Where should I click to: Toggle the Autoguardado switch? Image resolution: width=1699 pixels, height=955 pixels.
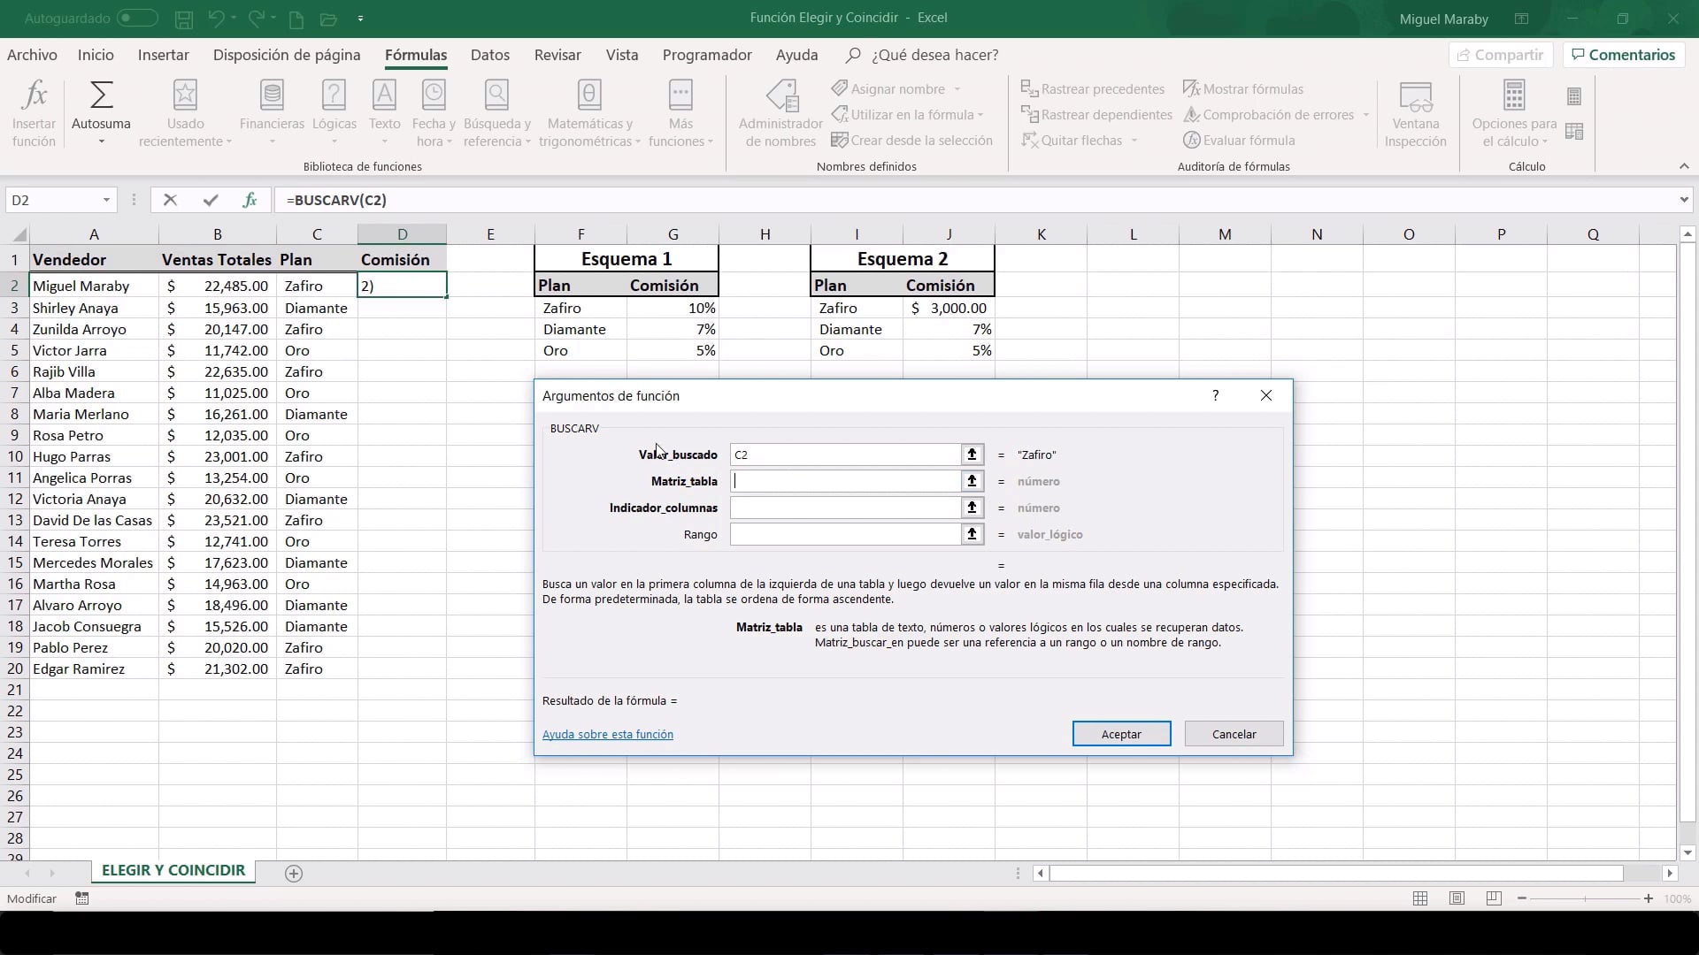click(x=136, y=18)
